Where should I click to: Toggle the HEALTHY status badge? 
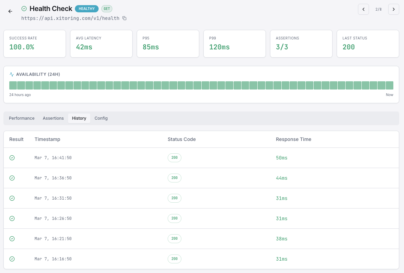point(87,9)
